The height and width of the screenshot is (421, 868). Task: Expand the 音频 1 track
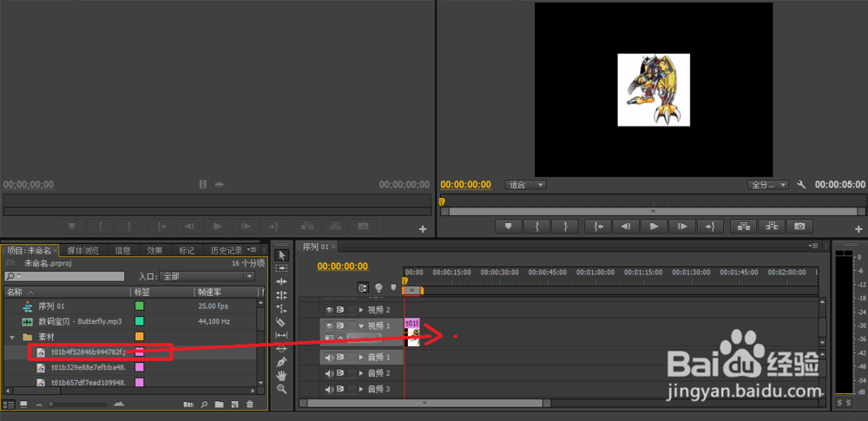362,358
